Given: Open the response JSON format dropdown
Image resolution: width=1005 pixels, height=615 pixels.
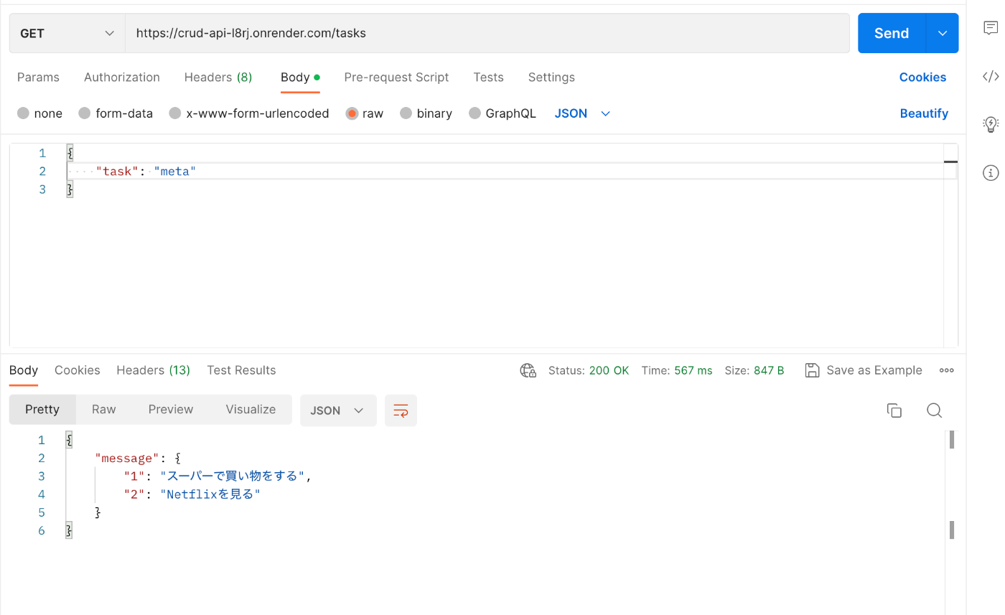Looking at the screenshot, I should (x=338, y=410).
